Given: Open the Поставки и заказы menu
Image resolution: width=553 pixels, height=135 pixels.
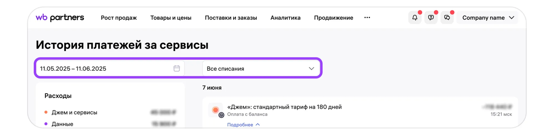Looking at the screenshot, I should 231,18.
